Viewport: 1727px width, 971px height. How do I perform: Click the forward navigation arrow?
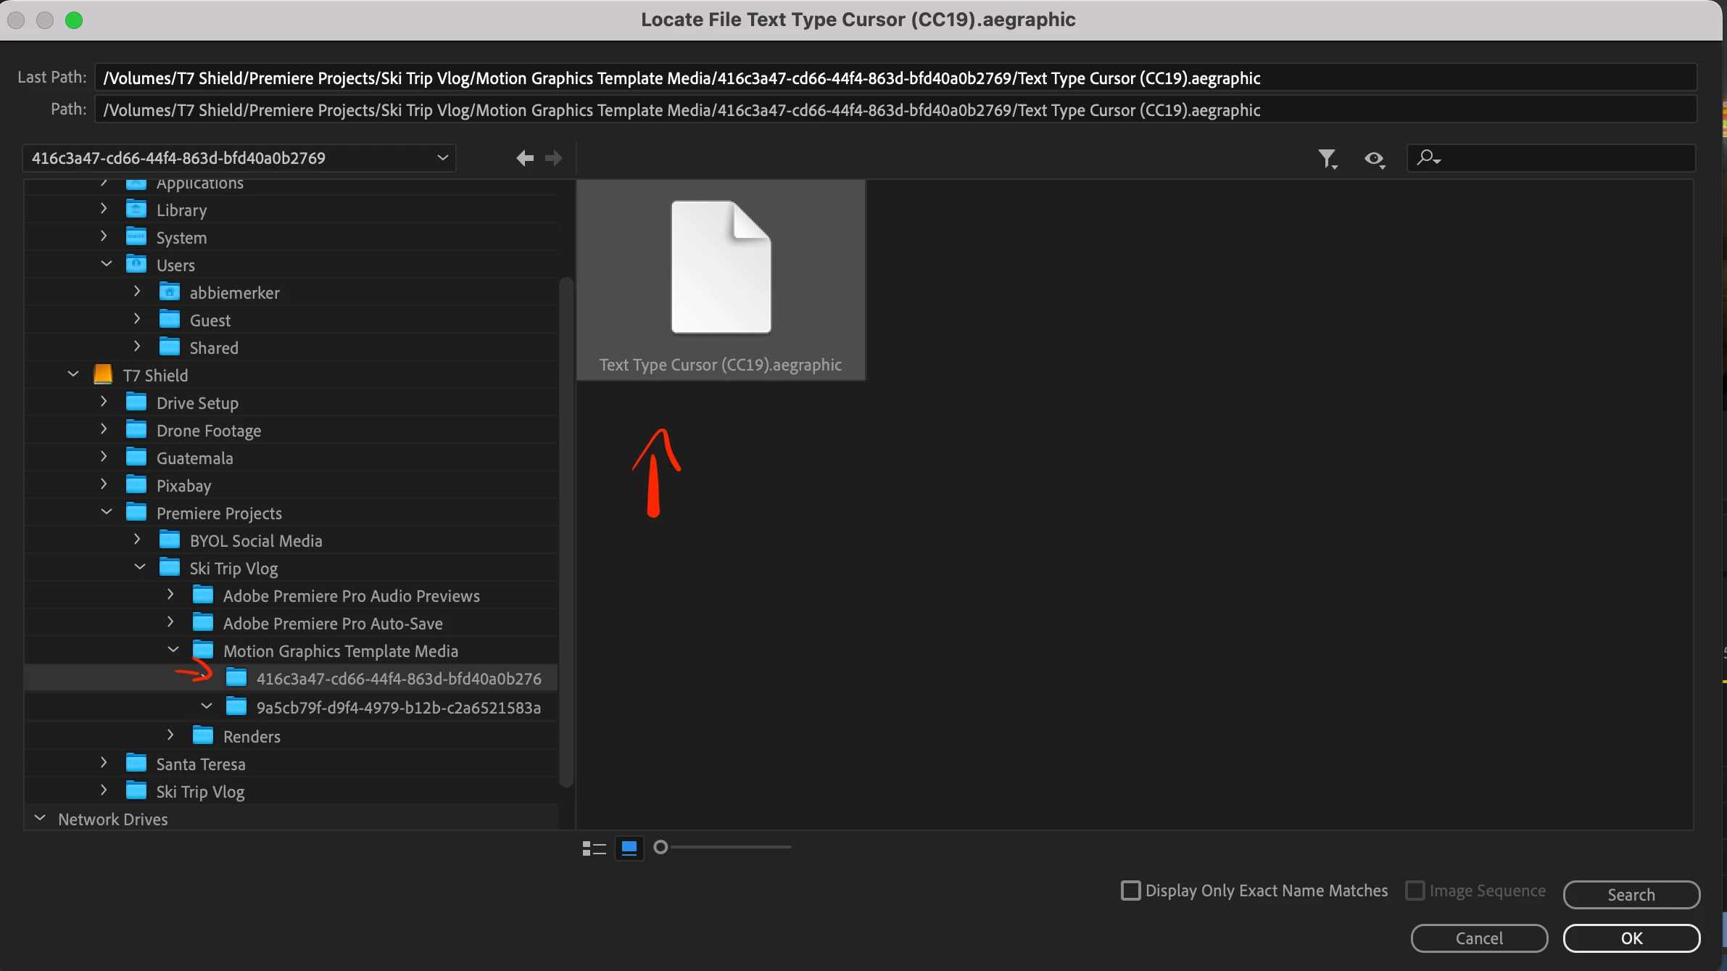pyautogui.click(x=554, y=158)
